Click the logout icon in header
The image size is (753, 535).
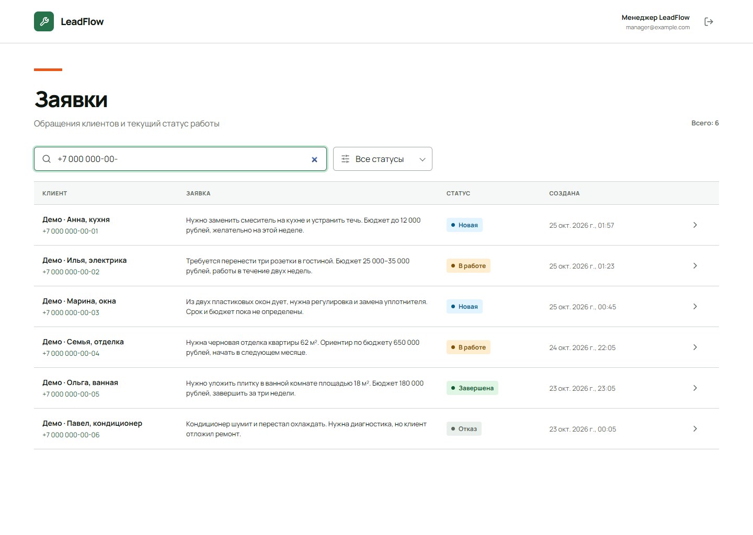(x=709, y=21)
